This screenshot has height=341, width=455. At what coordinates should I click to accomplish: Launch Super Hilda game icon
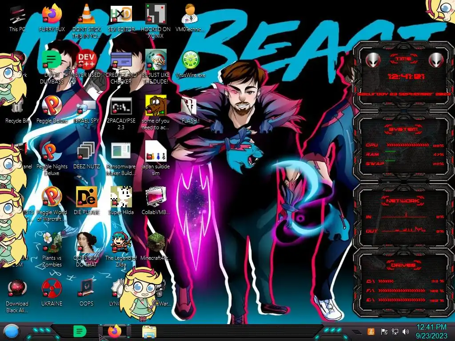[x=121, y=197]
